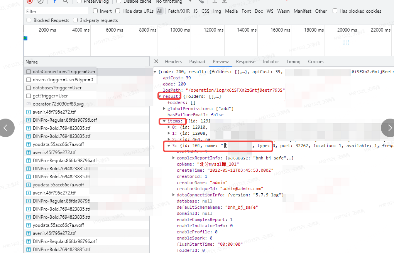
Task: Click the createTime value 2022-05-12T03:45:53.000Z
Action: [240, 170]
